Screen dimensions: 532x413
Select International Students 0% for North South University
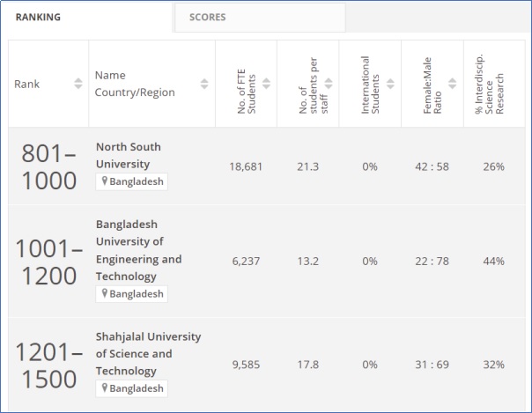coord(370,166)
